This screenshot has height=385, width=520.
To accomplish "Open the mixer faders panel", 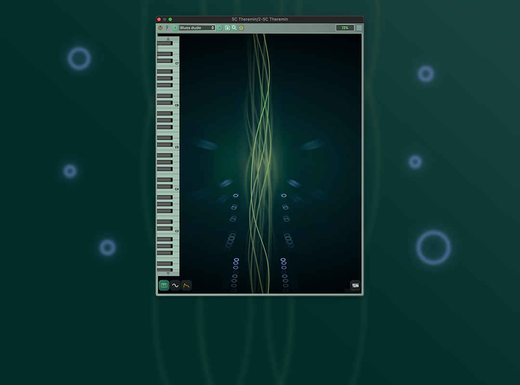I will [355, 285].
